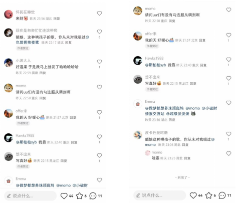Tap the like heart showing 44 below 到底了
This screenshot has width=236, height=204.
point(193,195)
